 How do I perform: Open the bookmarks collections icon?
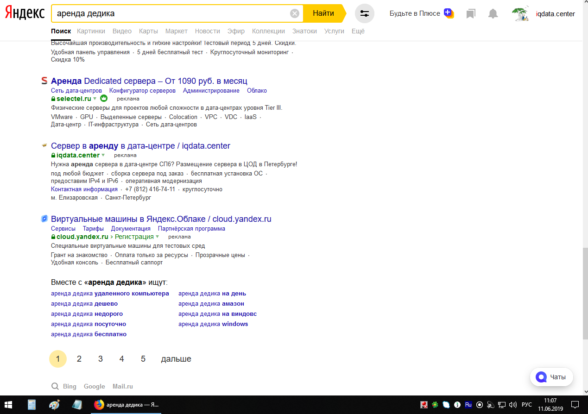[471, 14]
